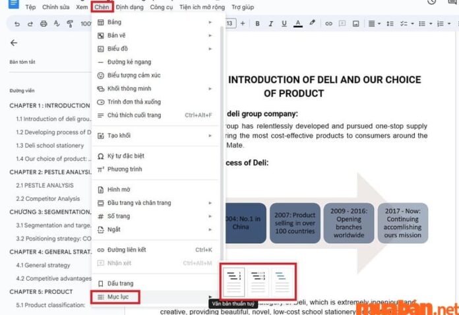Click the paint format roller icon
459x315 pixels.
tap(70, 24)
